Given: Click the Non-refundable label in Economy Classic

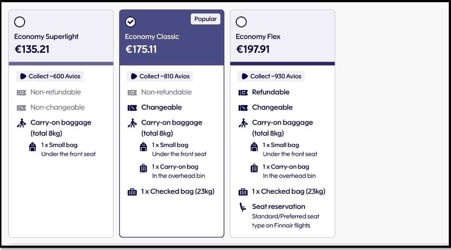Looking at the screenshot, I should tap(166, 92).
